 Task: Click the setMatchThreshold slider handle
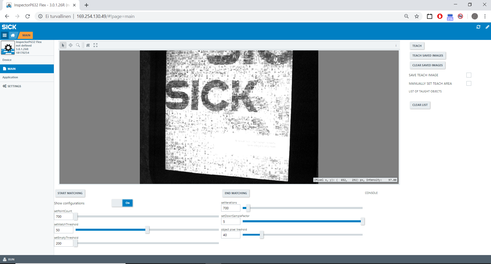tap(147, 230)
